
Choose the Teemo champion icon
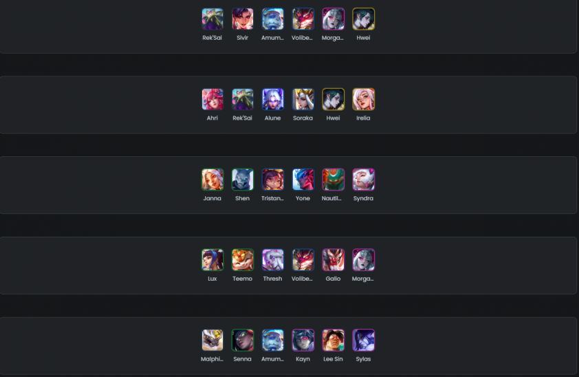point(243,260)
